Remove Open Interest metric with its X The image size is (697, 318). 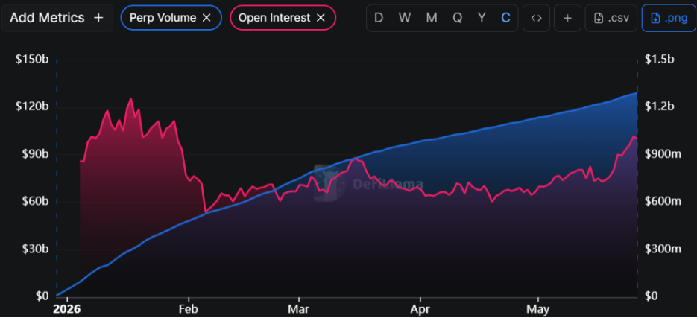(321, 18)
